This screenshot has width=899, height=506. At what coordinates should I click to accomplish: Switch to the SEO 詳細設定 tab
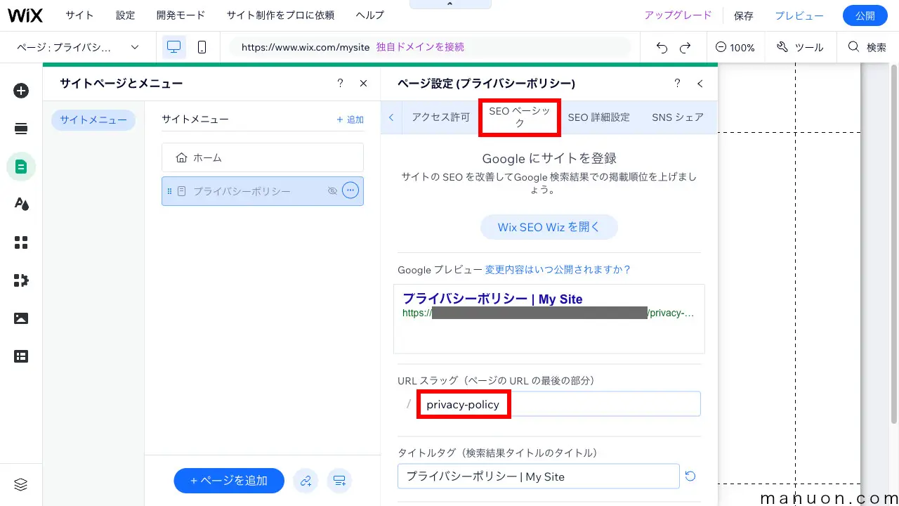click(598, 117)
